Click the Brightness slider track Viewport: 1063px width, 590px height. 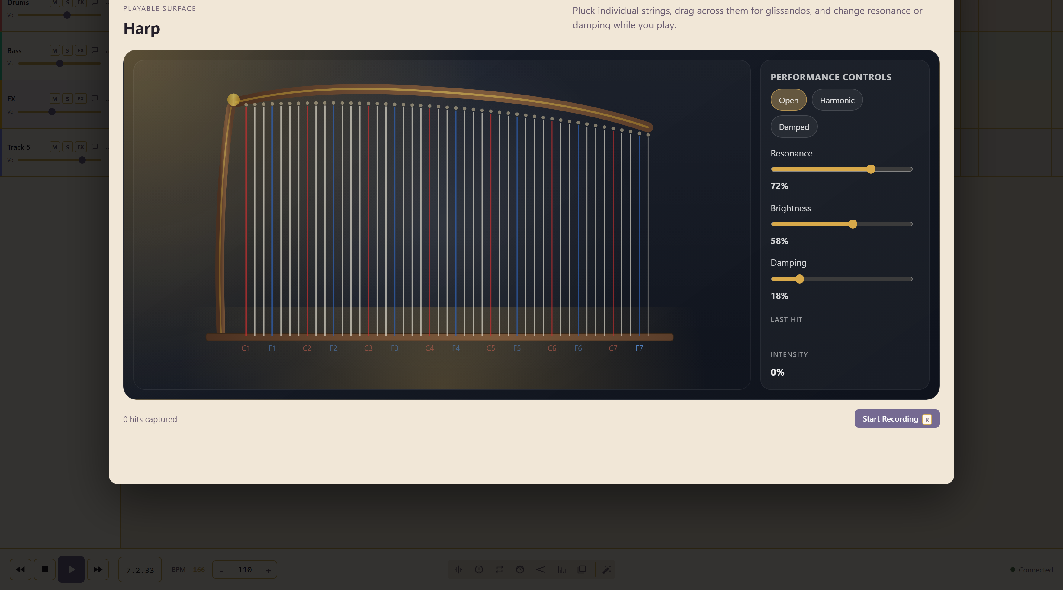click(x=841, y=224)
